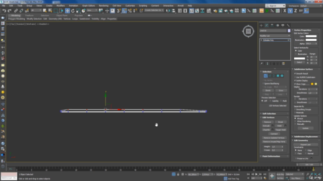
Task: Click the Break button
Action: [281, 122]
